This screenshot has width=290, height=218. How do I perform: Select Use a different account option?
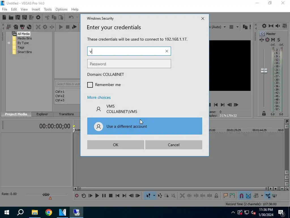tap(145, 126)
